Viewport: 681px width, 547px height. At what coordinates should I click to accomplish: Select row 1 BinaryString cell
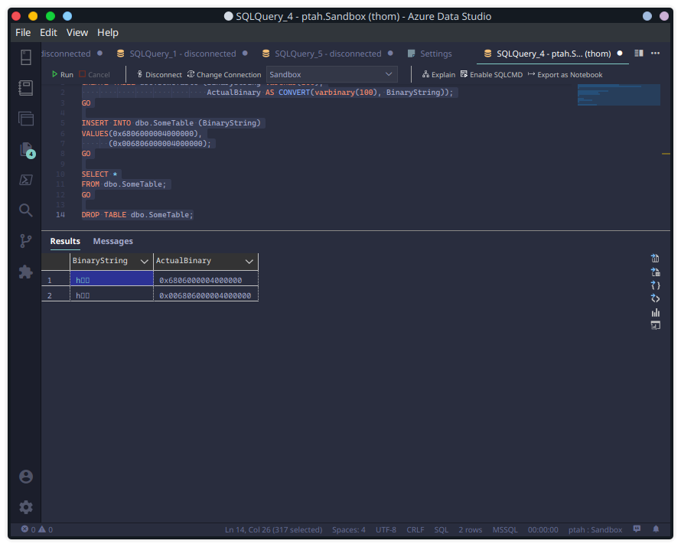[112, 278]
